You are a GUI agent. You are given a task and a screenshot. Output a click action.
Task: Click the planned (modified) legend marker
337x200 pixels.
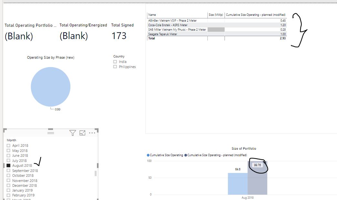click(x=186, y=155)
